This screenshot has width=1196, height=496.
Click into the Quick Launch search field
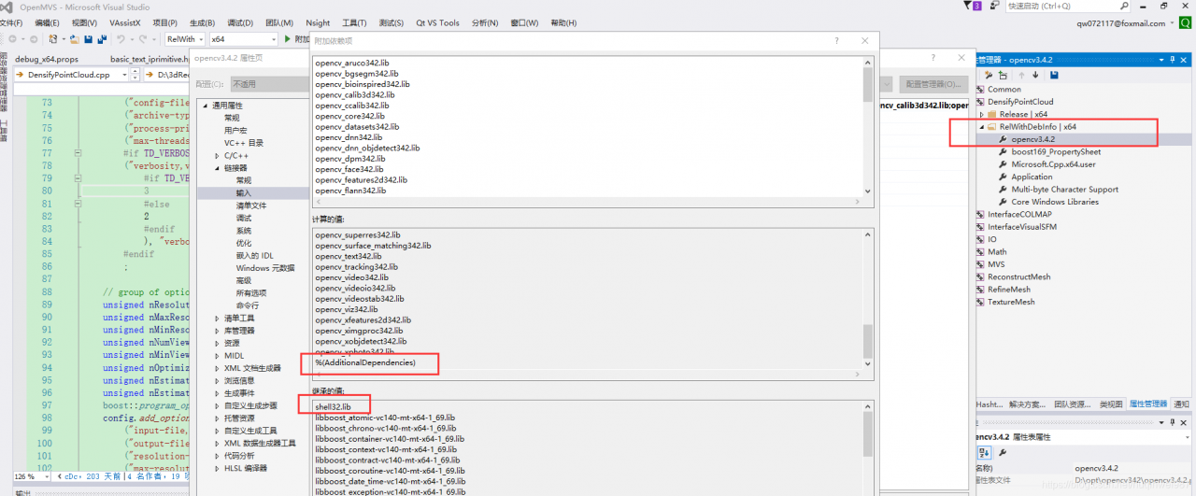click(1062, 7)
